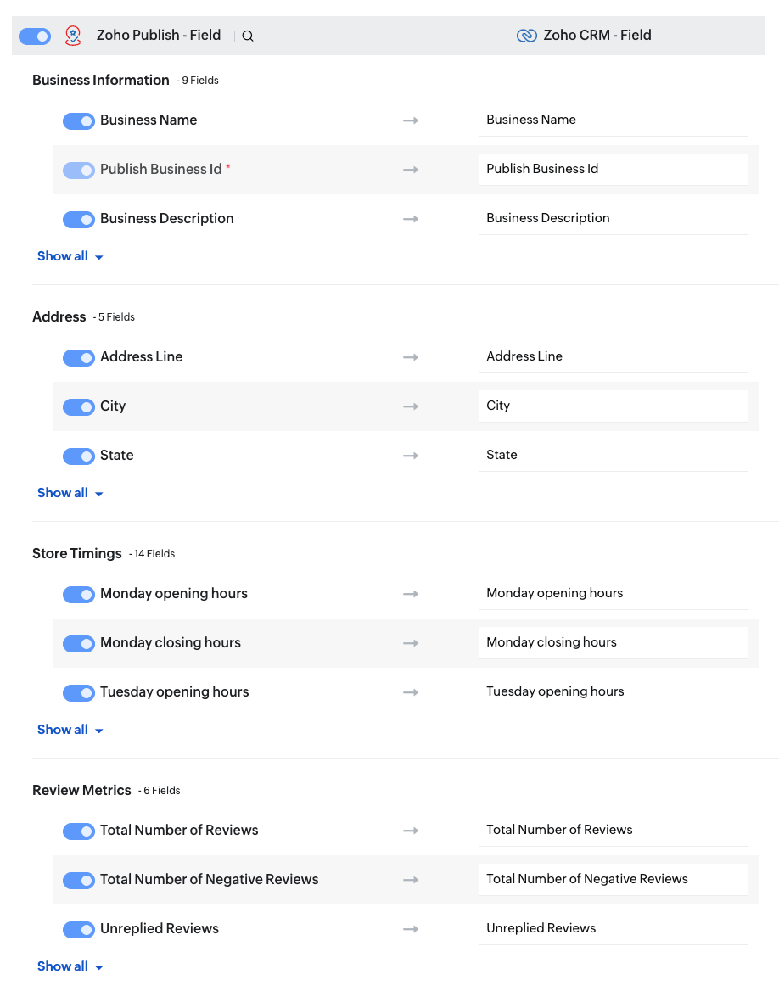Select the Tuesday opening hours CRM field
This screenshot has width=779, height=991.
click(613, 691)
